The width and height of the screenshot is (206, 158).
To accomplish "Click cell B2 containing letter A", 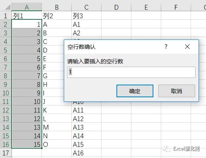I will tap(57, 24).
